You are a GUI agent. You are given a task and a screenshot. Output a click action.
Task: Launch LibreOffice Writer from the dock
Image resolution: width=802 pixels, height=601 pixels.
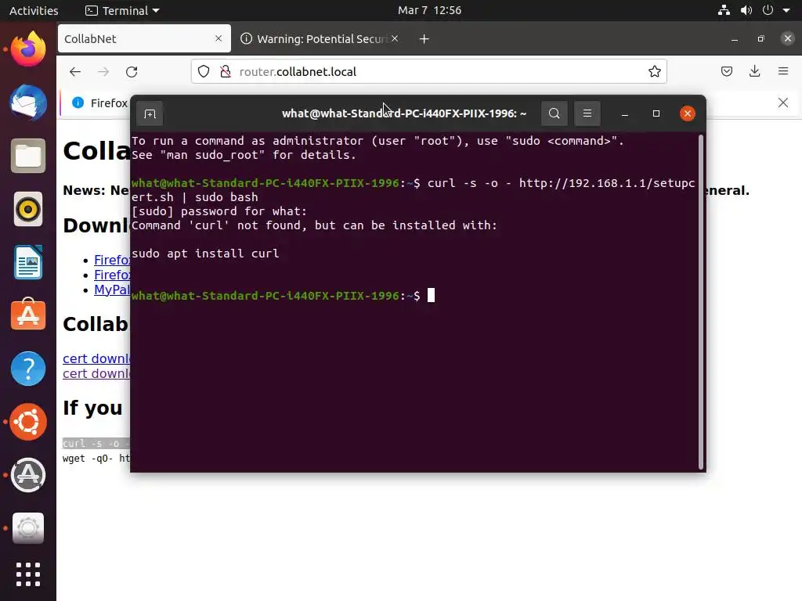coord(28,262)
